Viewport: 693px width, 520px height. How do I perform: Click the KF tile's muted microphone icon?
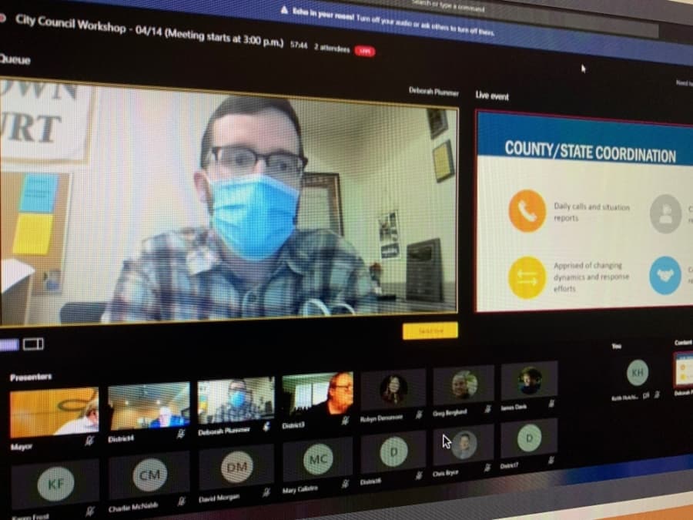[x=90, y=512]
